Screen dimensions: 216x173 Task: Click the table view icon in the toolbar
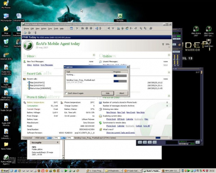(71, 28)
